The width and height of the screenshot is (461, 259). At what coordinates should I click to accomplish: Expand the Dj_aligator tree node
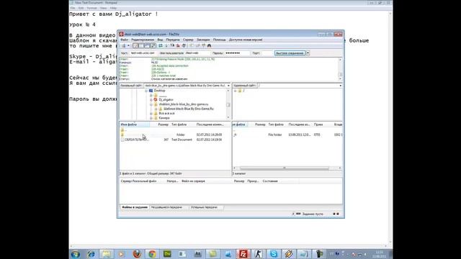click(151, 100)
